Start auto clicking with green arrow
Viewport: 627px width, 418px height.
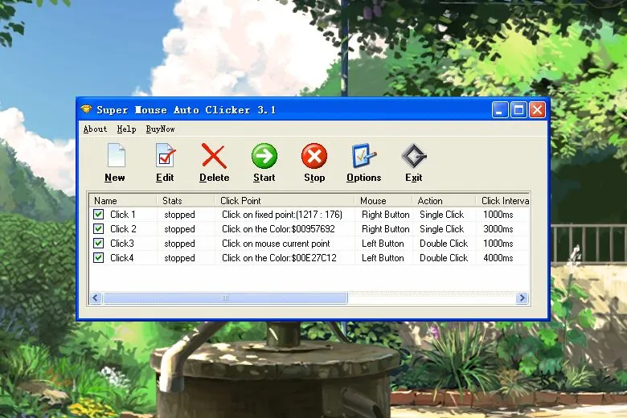click(x=264, y=162)
